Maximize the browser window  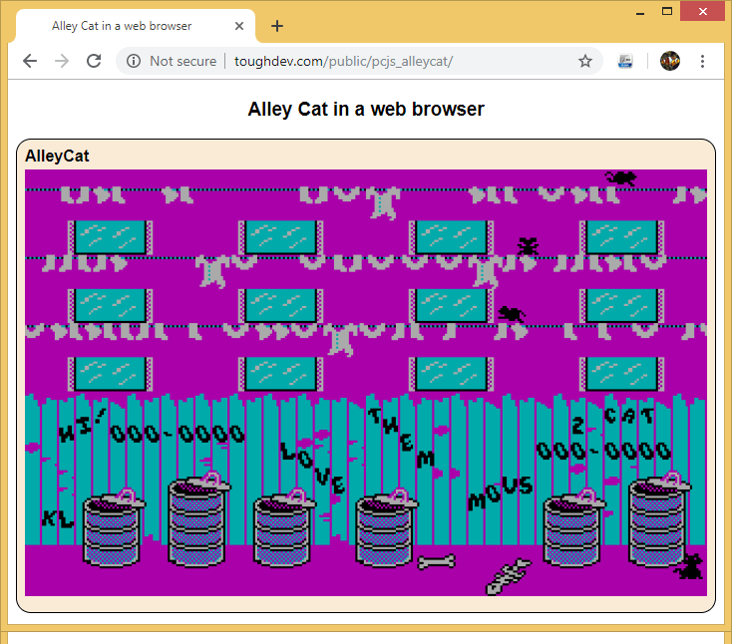[x=667, y=12]
